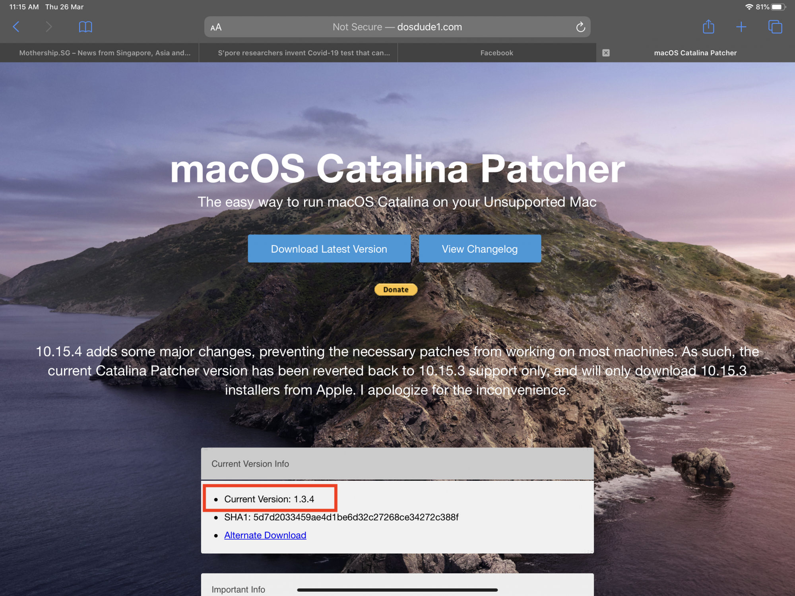Tap the Safari forward arrow
The width and height of the screenshot is (795, 596).
tap(49, 27)
